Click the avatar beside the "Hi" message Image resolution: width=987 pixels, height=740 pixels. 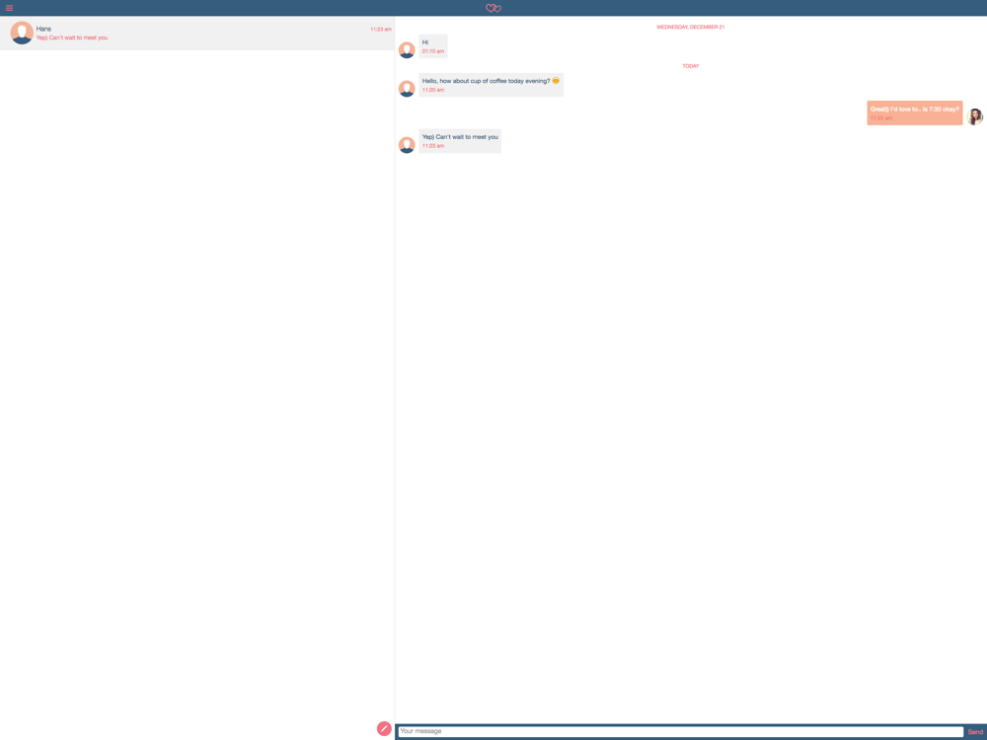click(x=407, y=49)
